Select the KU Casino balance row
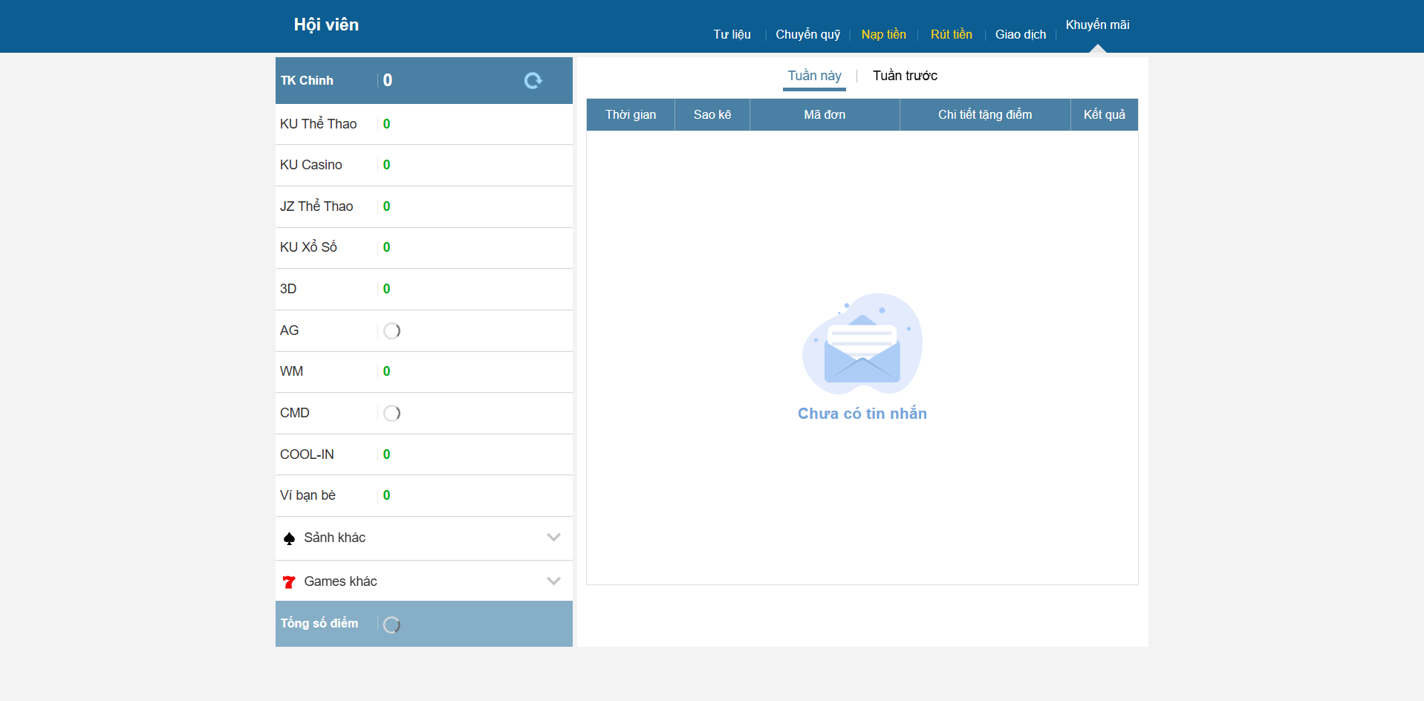 (x=423, y=165)
